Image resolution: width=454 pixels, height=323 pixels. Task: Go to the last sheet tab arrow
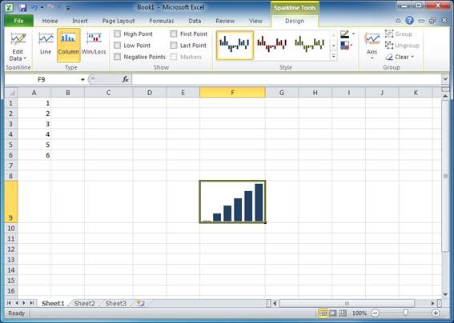pyautogui.click(x=31, y=303)
